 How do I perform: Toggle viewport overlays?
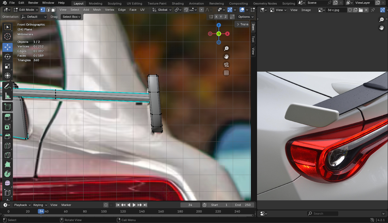[x=242, y=10]
